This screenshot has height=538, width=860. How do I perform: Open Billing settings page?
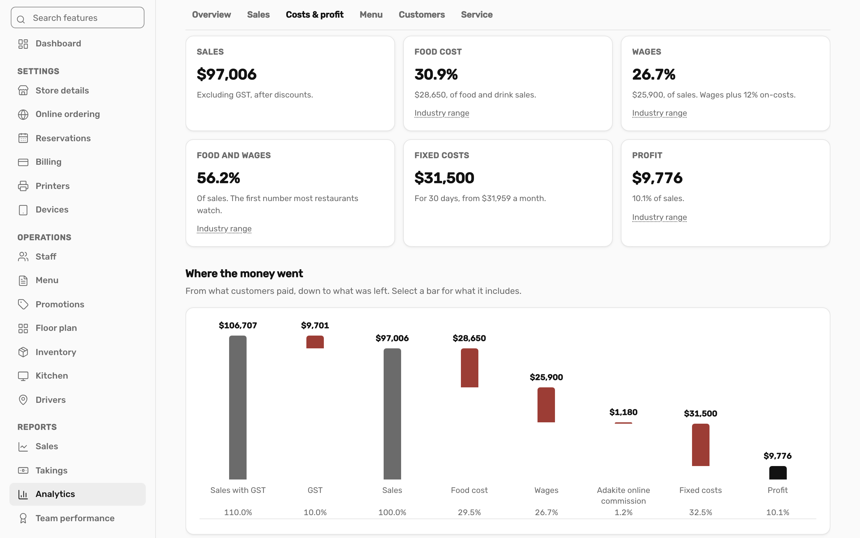[x=78, y=162]
